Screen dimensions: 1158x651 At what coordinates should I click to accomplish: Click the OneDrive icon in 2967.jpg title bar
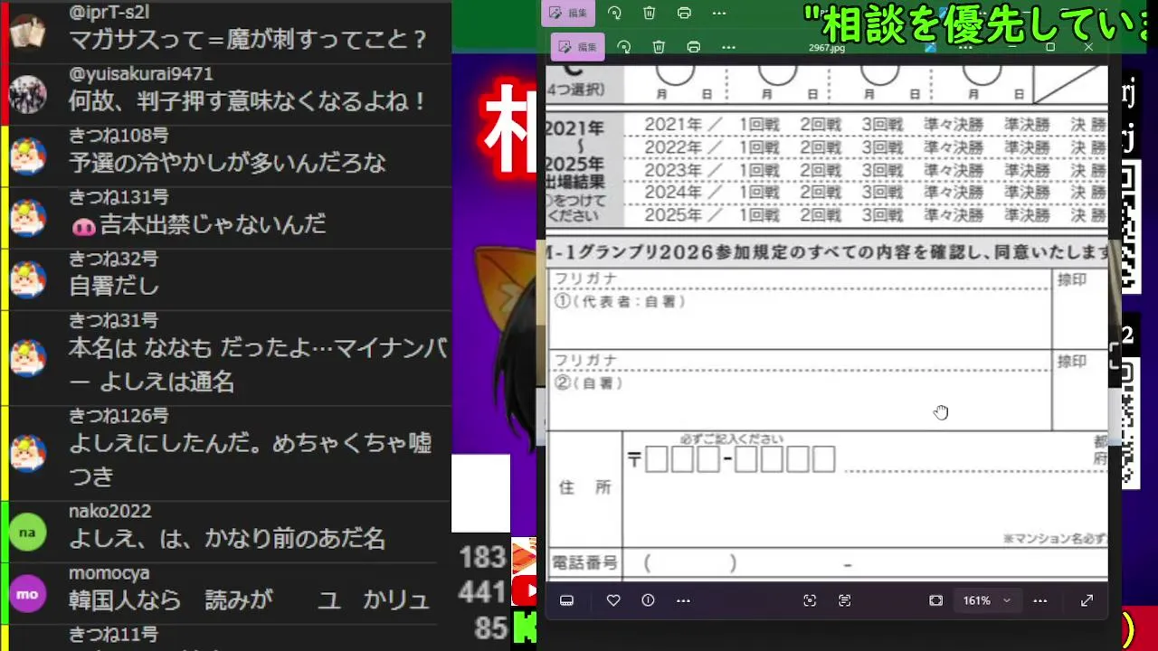click(930, 47)
